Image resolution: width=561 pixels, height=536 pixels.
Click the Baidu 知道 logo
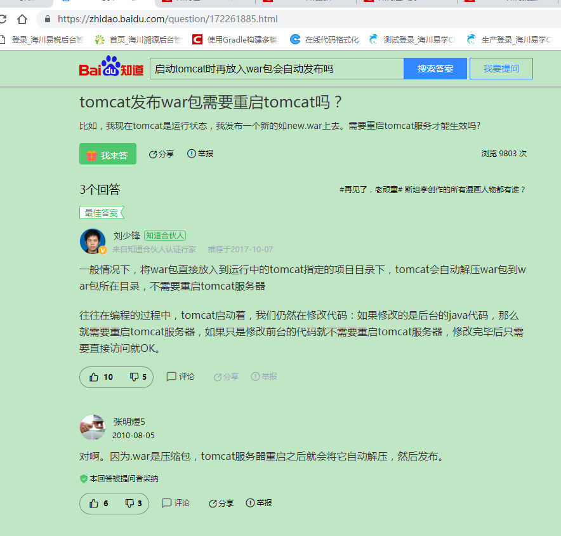[111, 67]
